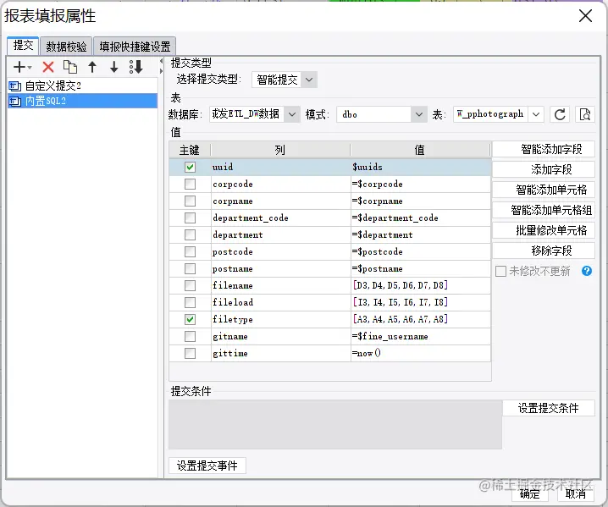Click icon beside 内置SQL2 entry
608x507 pixels.
point(14,102)
